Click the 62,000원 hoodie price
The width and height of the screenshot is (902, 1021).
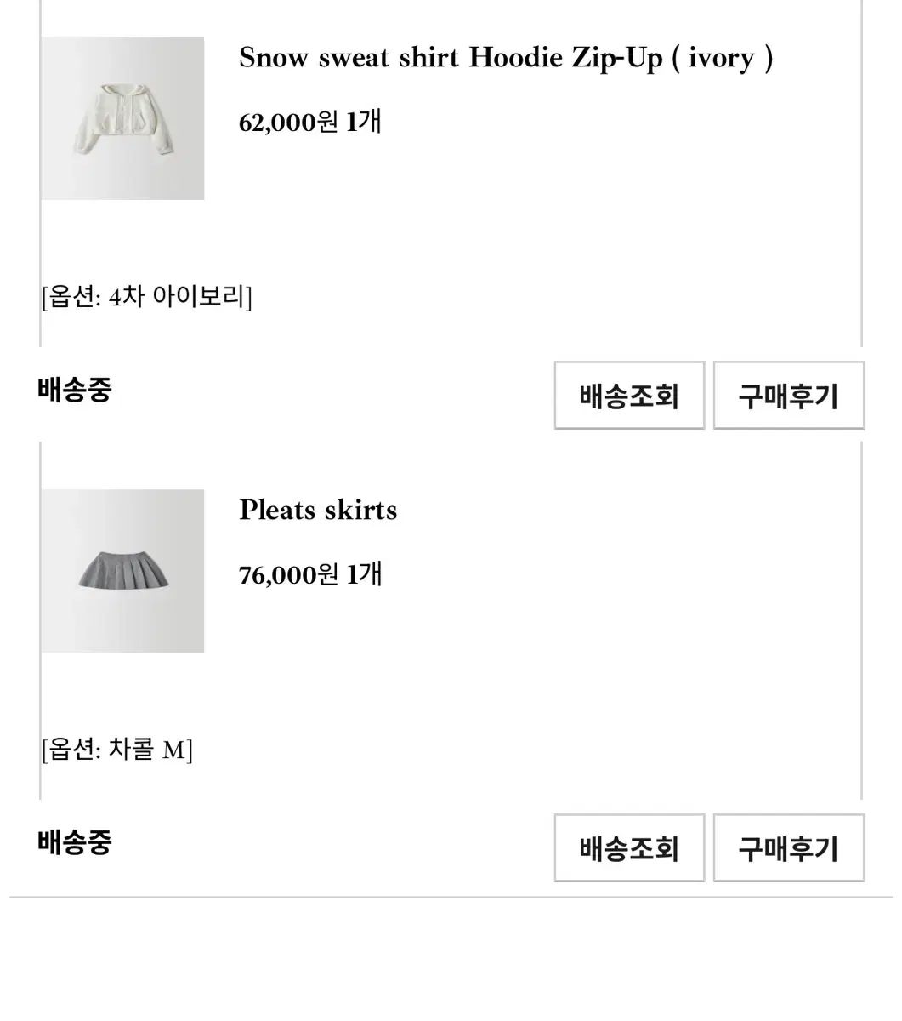click(288, 123)
